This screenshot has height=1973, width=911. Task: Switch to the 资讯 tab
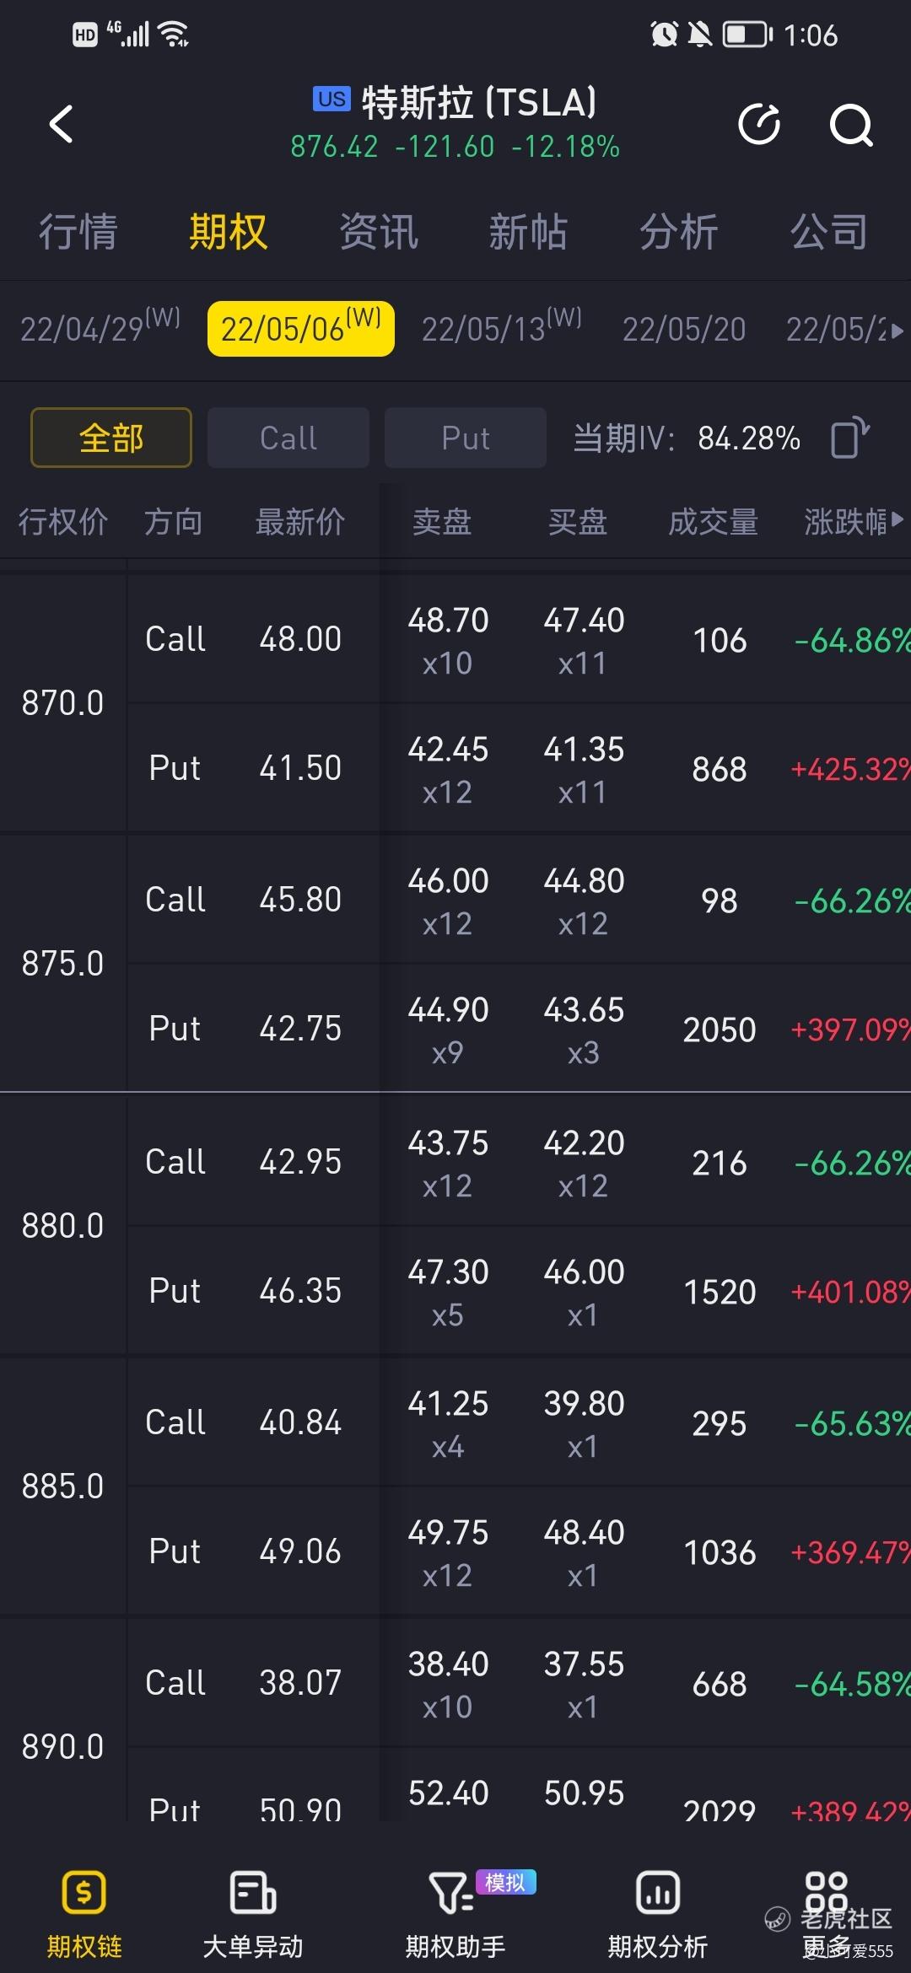(x=379, y=232)
